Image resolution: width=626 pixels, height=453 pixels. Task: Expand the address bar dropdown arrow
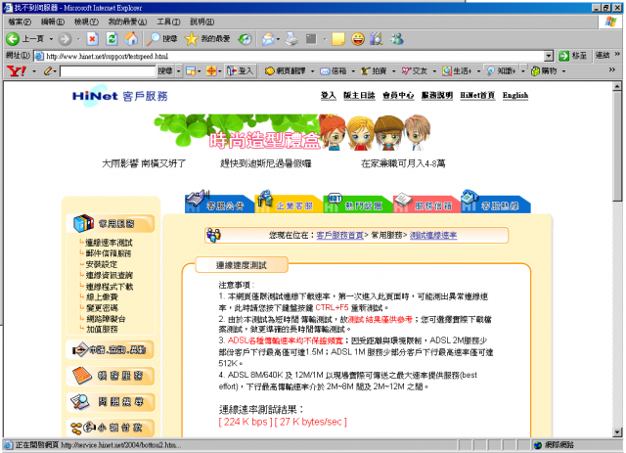pos(549,56)
